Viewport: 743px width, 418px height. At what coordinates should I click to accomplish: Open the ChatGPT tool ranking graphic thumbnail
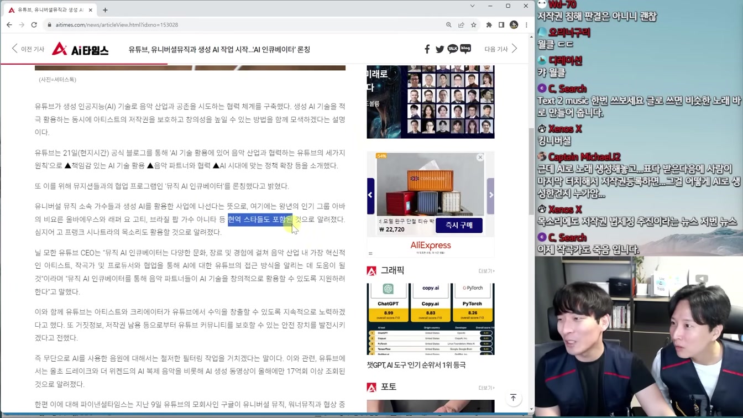coord(431,319)
